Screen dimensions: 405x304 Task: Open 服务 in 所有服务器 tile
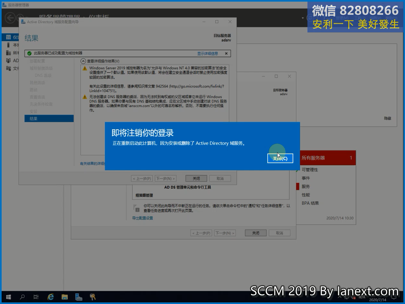[x=306, y=186]
